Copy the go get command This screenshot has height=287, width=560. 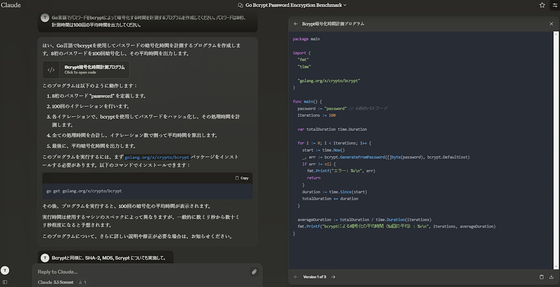tap(242, 178)
